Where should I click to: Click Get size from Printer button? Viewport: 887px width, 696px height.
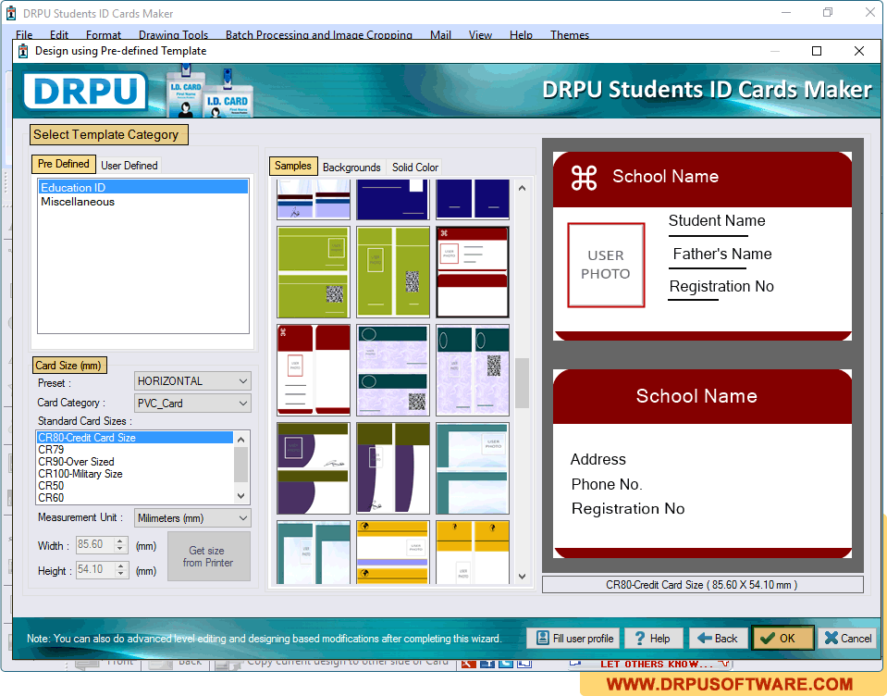(x=209, y=556)
